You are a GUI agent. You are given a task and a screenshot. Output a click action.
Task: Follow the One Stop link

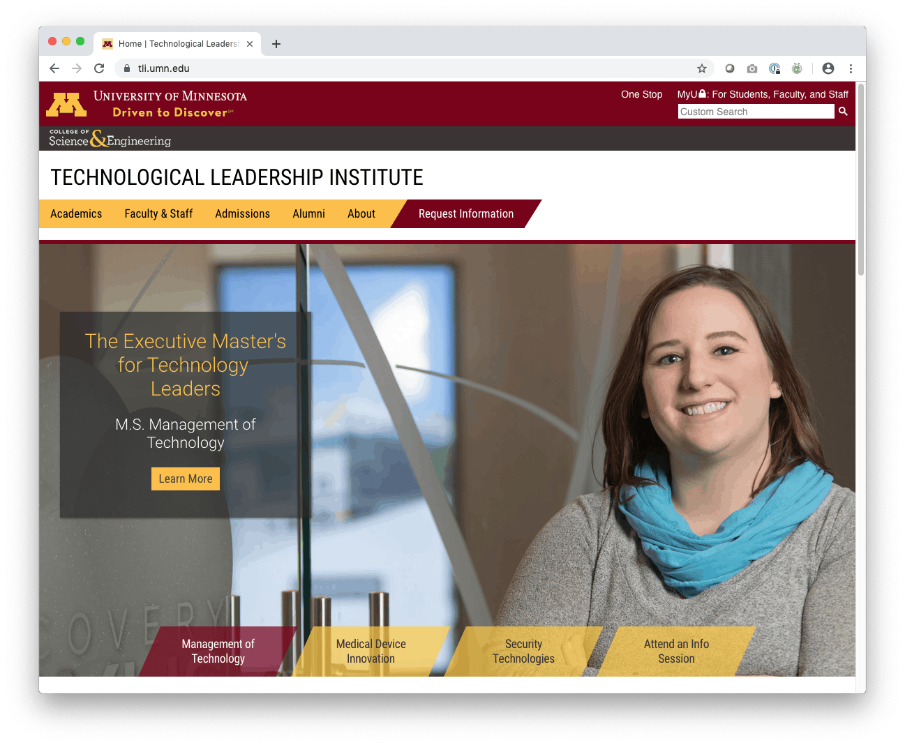(642, 94)
